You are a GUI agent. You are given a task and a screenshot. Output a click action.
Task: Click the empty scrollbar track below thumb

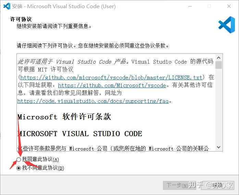coord(218,106)
